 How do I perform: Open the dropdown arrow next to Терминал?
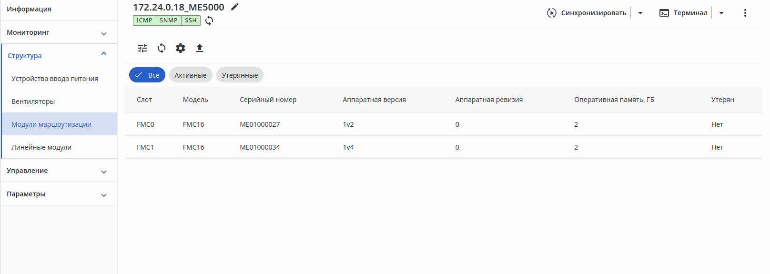point(721,13)
